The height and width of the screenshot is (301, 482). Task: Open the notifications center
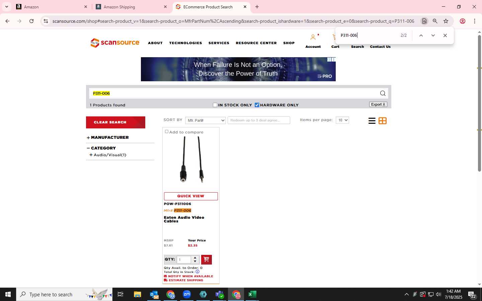point(472,295)
